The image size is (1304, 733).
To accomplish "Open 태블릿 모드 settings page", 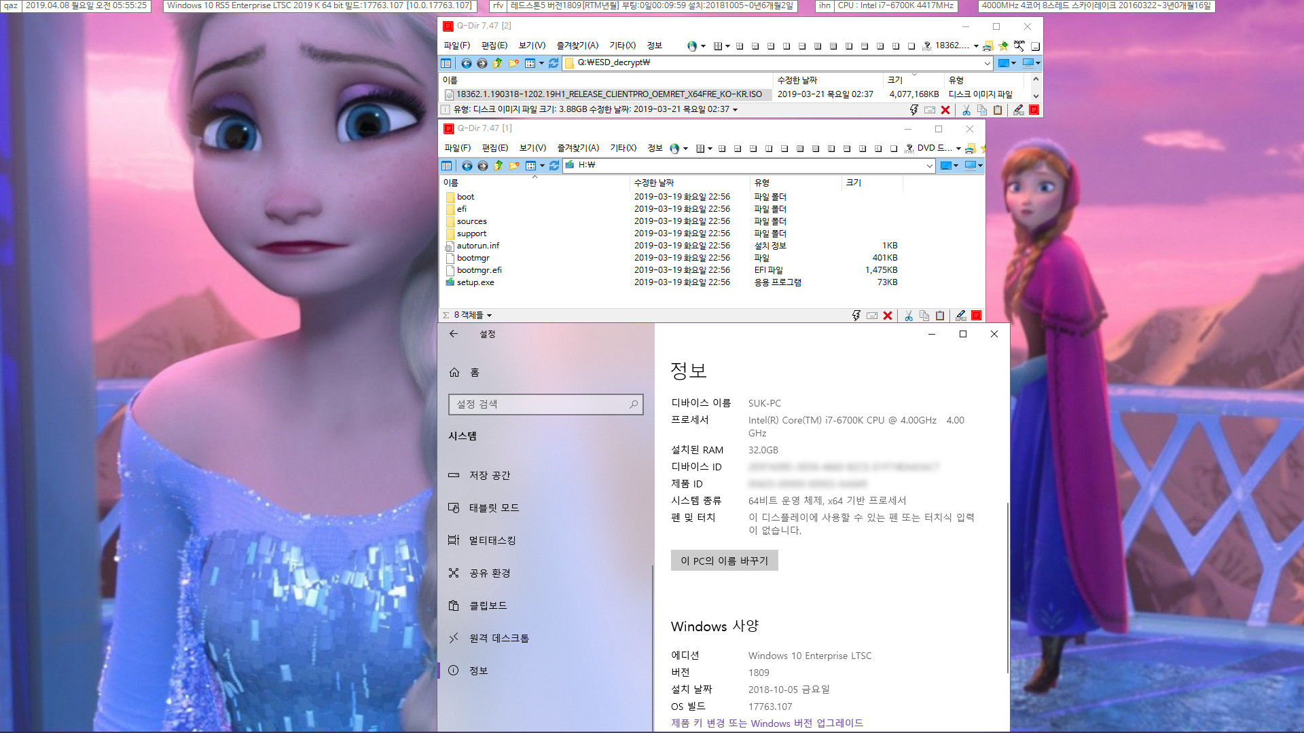I will (x=545, y=508).
